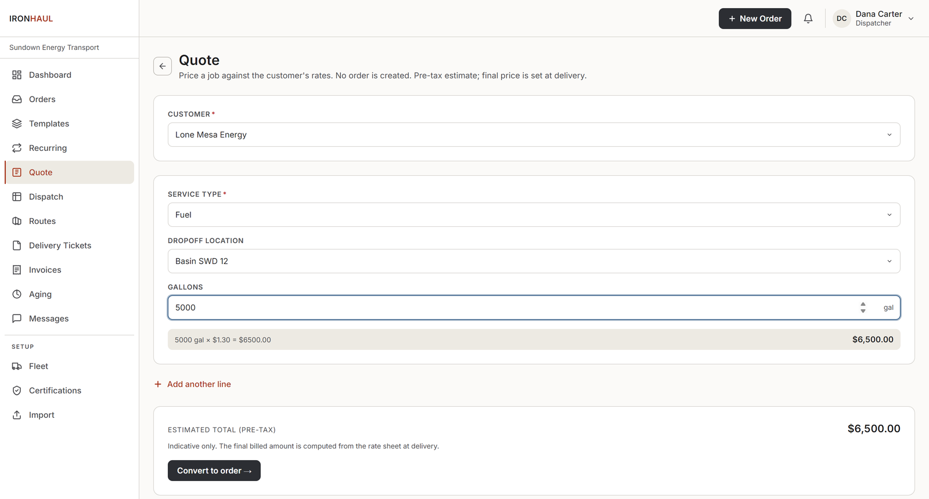Open the Import setup page label
Image resolution: width=929 pixels, height=499 pixels.
click(x=42, y=415)
